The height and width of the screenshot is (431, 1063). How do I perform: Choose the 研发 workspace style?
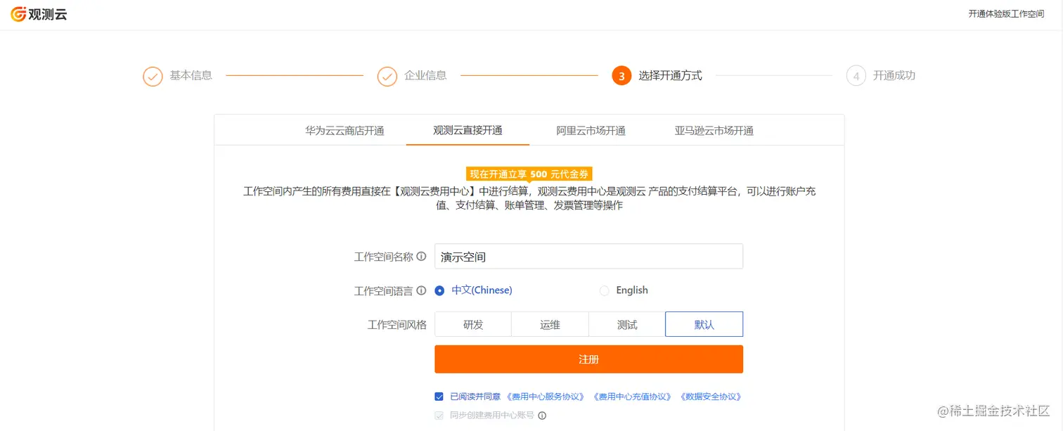(x=473, y=325)
